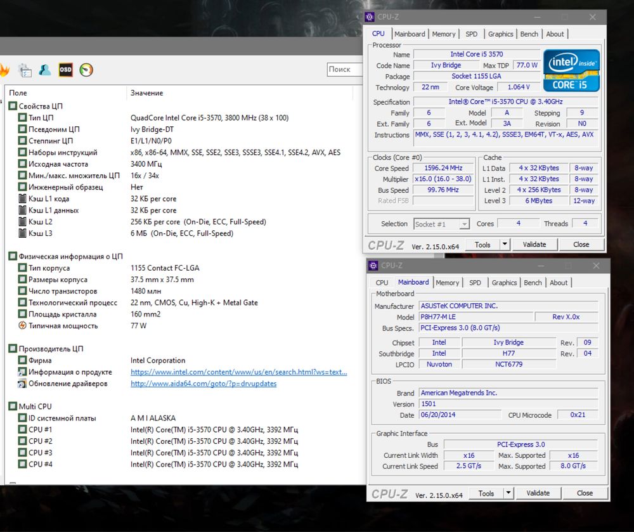Click the flame stability test icon in AIDA64

pyautogui.click(x=4, y=70)
